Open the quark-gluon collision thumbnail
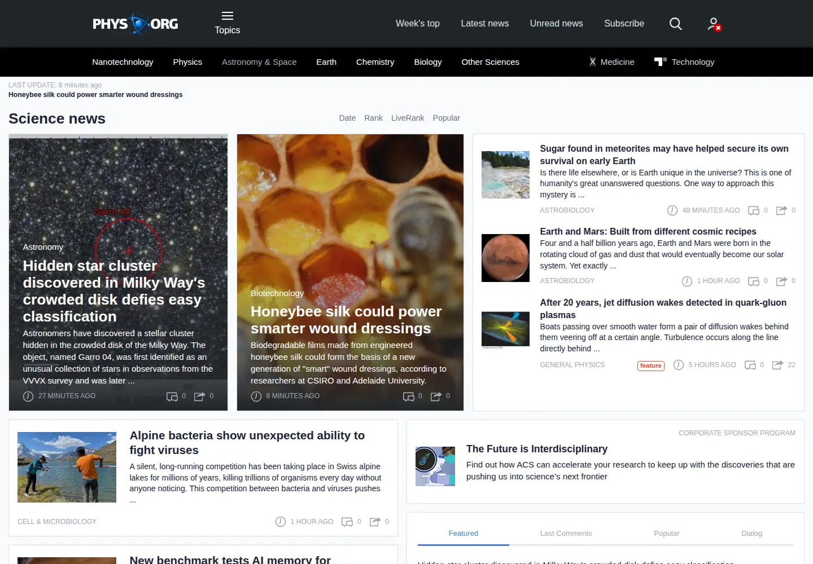 pos(505,329)
